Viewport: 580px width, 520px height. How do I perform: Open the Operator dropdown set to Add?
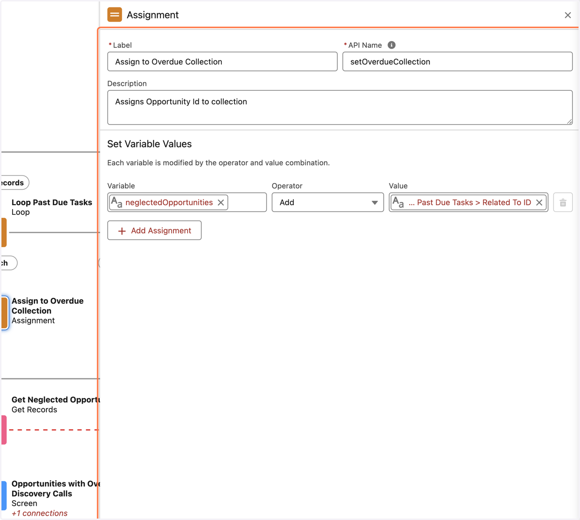click(x=328, y=202)
